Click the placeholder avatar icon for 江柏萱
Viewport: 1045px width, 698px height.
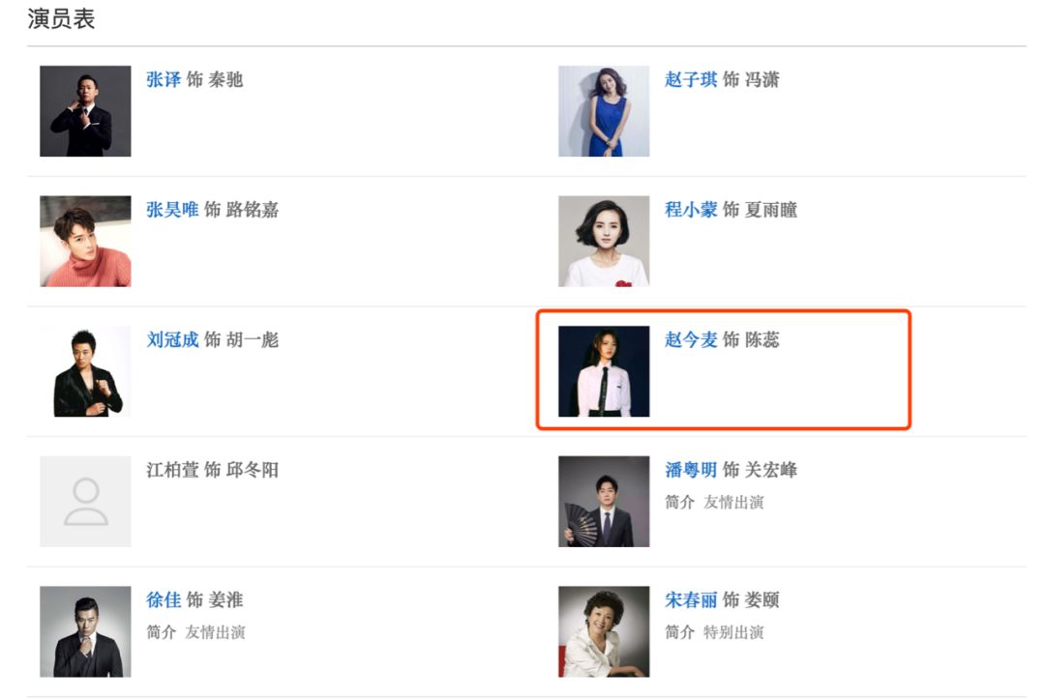point(85,501)
